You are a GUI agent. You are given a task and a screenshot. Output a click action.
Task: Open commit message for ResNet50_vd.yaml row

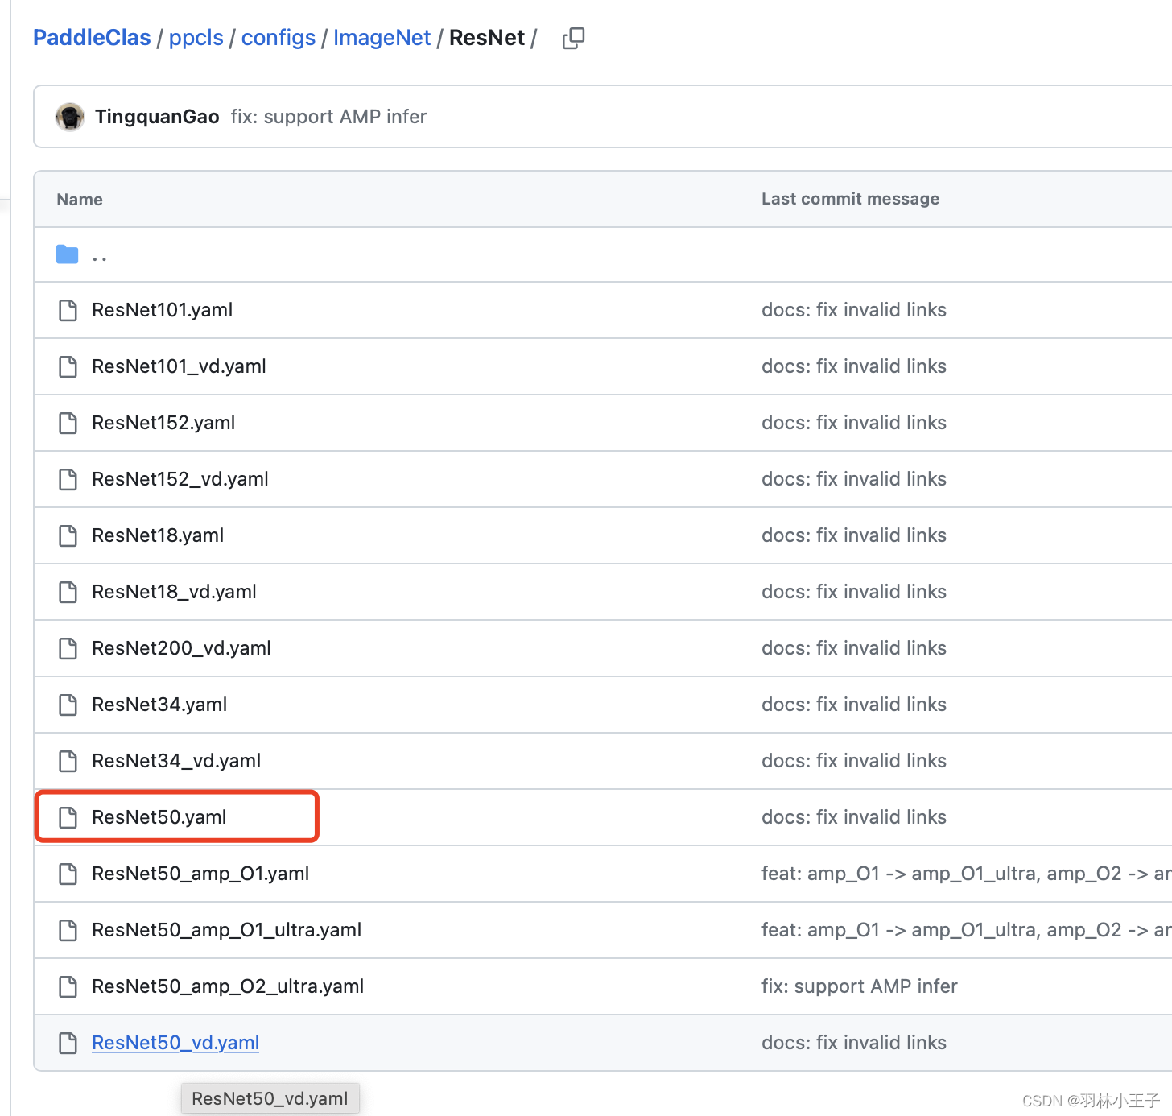click(854, 1043)
